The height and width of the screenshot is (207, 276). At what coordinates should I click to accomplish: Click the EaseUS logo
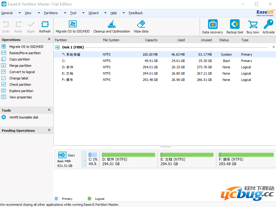pos(265,13)
